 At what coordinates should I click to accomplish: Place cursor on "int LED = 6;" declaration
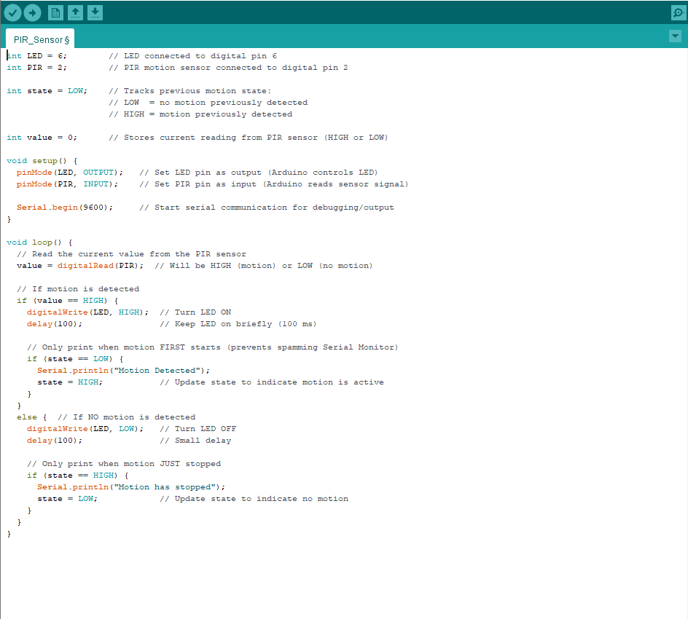[x=37, y=56]
